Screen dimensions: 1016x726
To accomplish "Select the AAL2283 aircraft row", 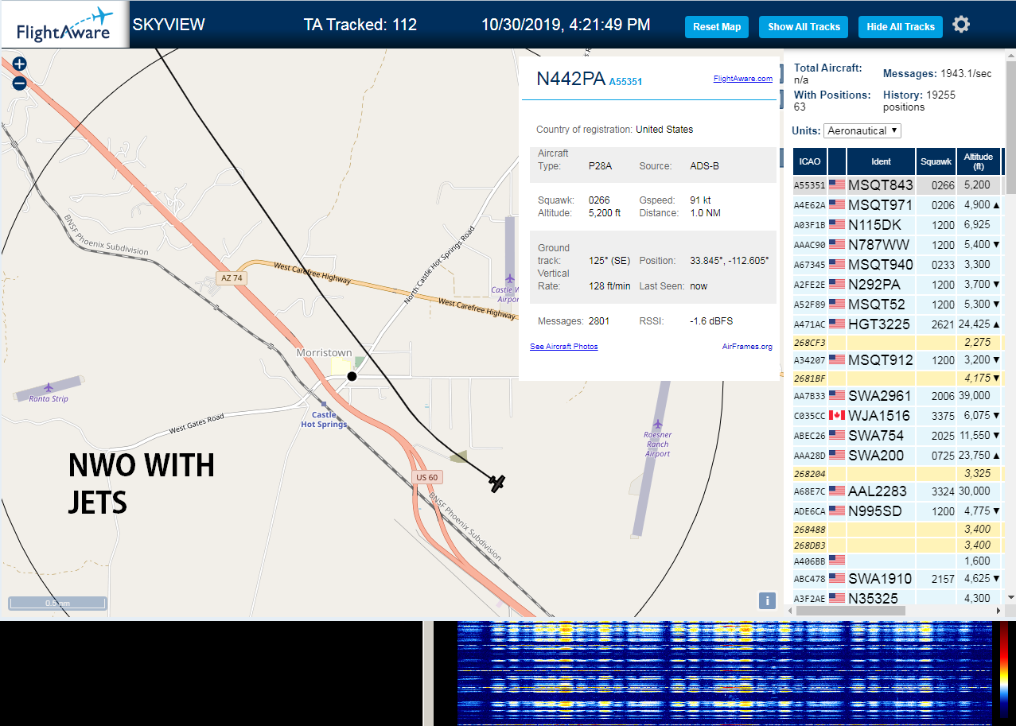I will pyautogui.click(x=898, y=491).
